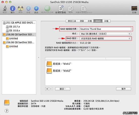The height and width of the screenshot is (115, 139).
Task: Click the window minimize yellow button
Action: [6, 2]
